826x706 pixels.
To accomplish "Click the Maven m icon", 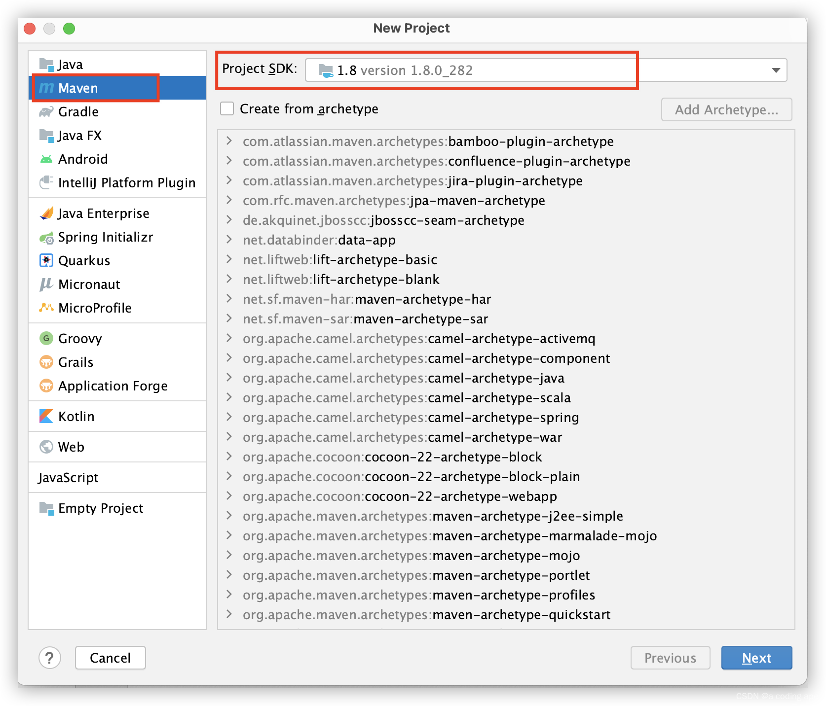I will pos(46,88).
